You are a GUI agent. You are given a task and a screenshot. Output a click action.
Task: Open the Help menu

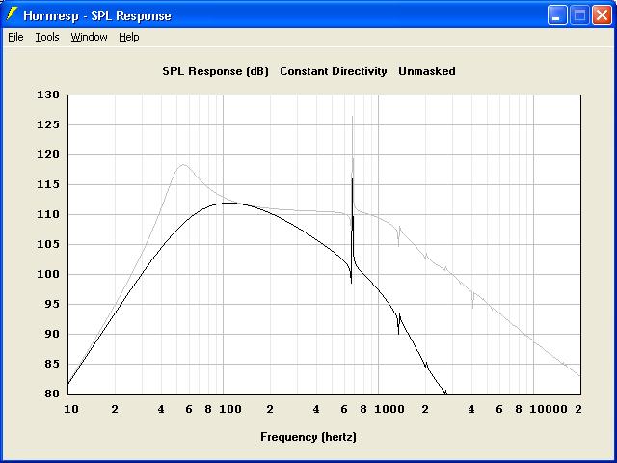pos(128,37)
